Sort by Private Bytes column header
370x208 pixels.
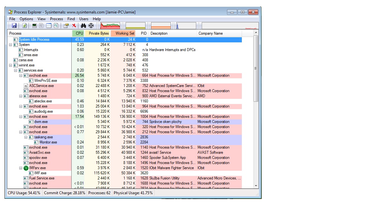coord(97,33)
